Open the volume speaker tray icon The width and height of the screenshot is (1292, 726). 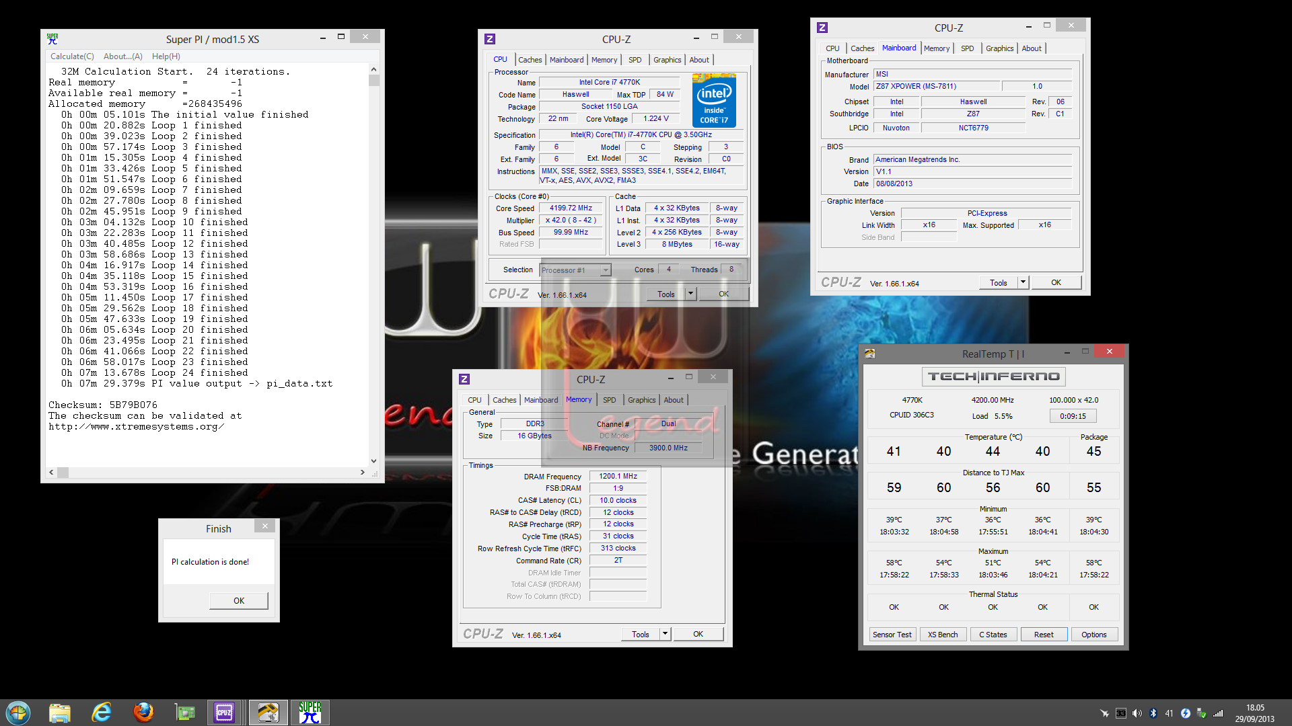pos(1137,713)
